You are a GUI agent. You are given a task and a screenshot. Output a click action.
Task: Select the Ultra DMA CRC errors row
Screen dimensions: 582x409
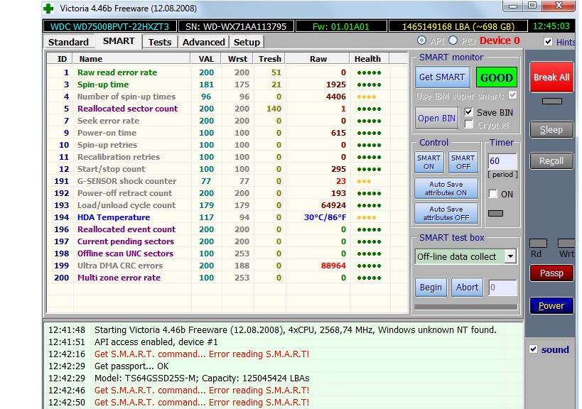227,266
